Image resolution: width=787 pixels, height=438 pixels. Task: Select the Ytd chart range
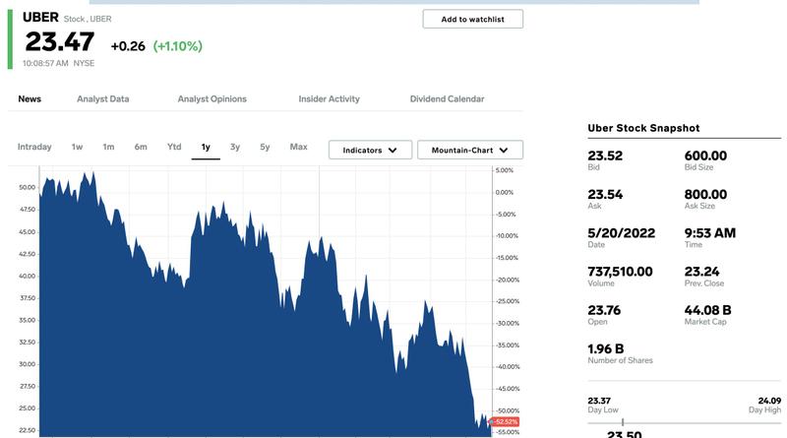[x=174, y=147]
